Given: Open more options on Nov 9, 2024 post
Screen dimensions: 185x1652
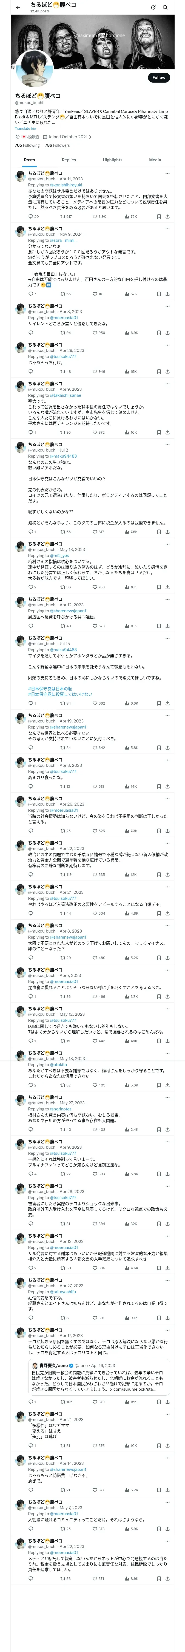Looking at the screenshot, I should [x=167, y=228].
